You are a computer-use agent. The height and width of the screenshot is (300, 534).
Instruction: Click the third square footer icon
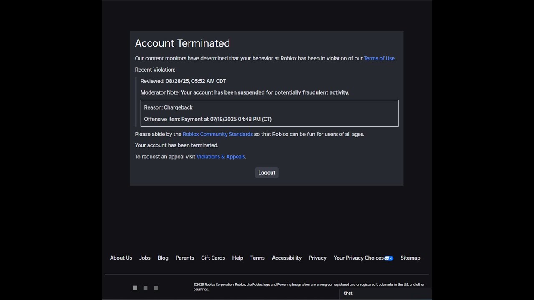tap(156, 288)
